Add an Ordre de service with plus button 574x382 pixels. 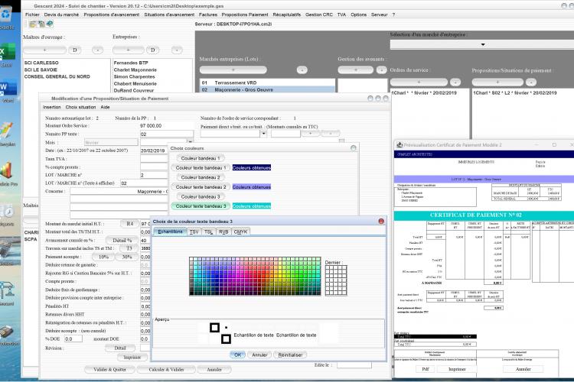[419, 83]
